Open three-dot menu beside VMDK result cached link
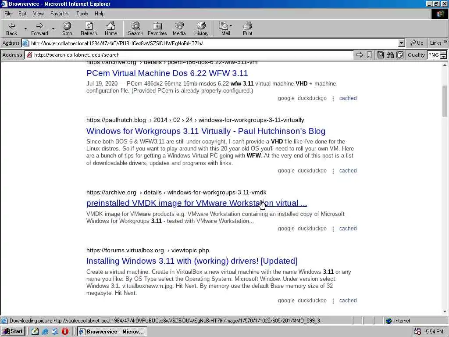The width and height of the screenshot is (449, 337). 333,229
